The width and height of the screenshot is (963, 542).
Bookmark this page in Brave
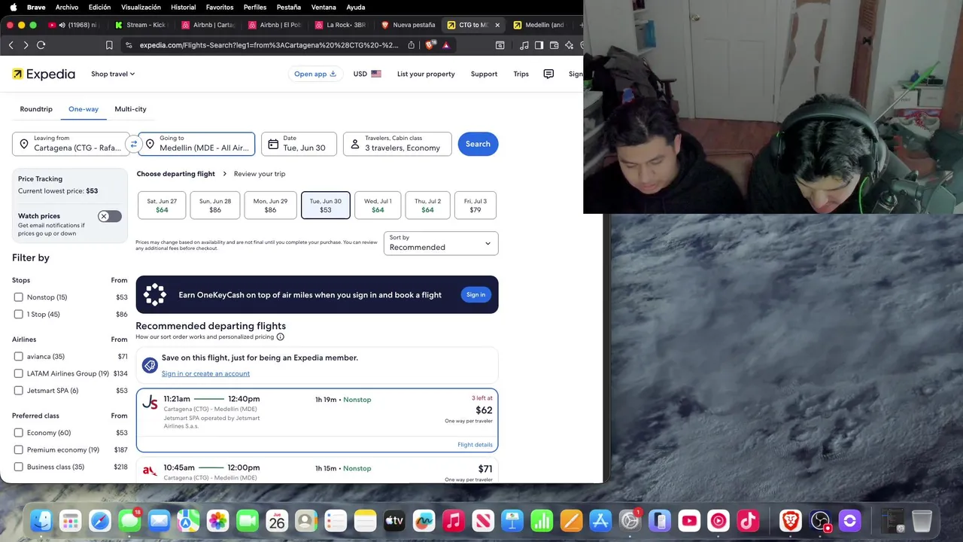point(109,45)
